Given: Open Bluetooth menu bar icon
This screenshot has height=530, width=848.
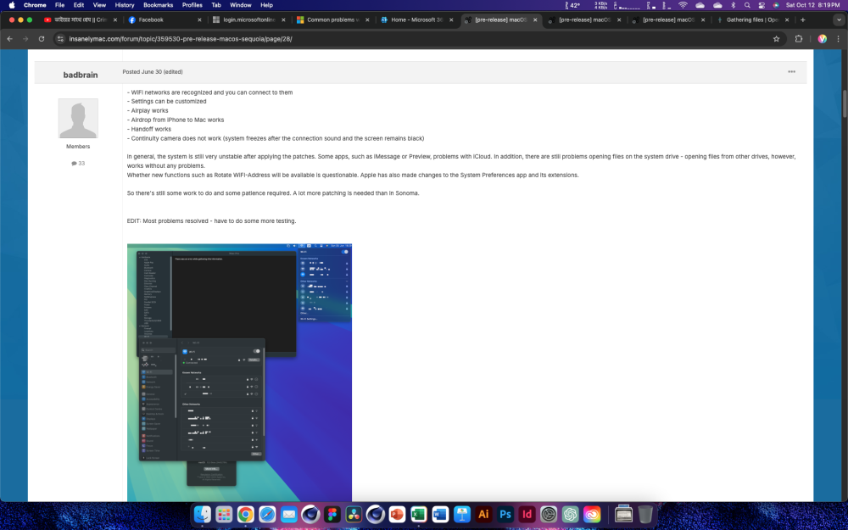Looking at the screenshot, I should [x=734, y=5].
